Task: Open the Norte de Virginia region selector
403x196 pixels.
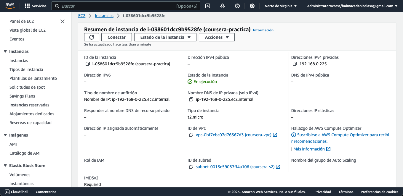Action: (281, 6)
